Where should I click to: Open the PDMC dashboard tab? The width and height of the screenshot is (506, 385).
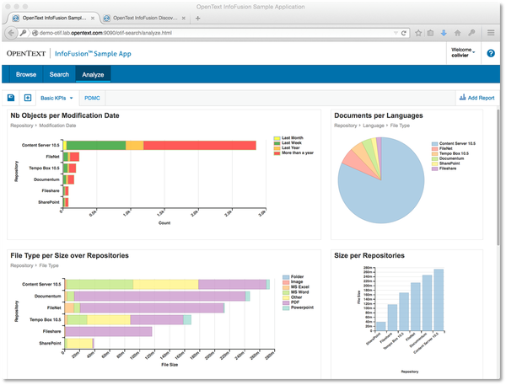coord(92,98)
